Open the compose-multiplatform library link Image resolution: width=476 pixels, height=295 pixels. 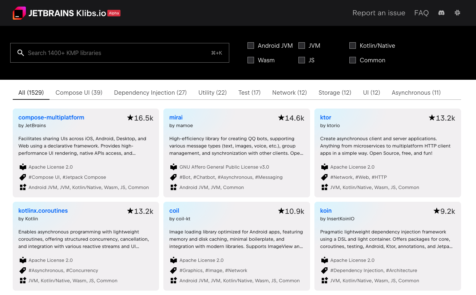tap(51, 117)
